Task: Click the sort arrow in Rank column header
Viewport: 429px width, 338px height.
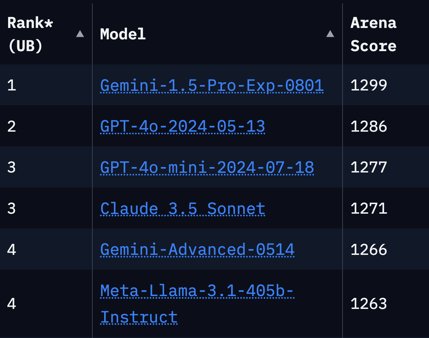Action: click(x=80, y=34)
